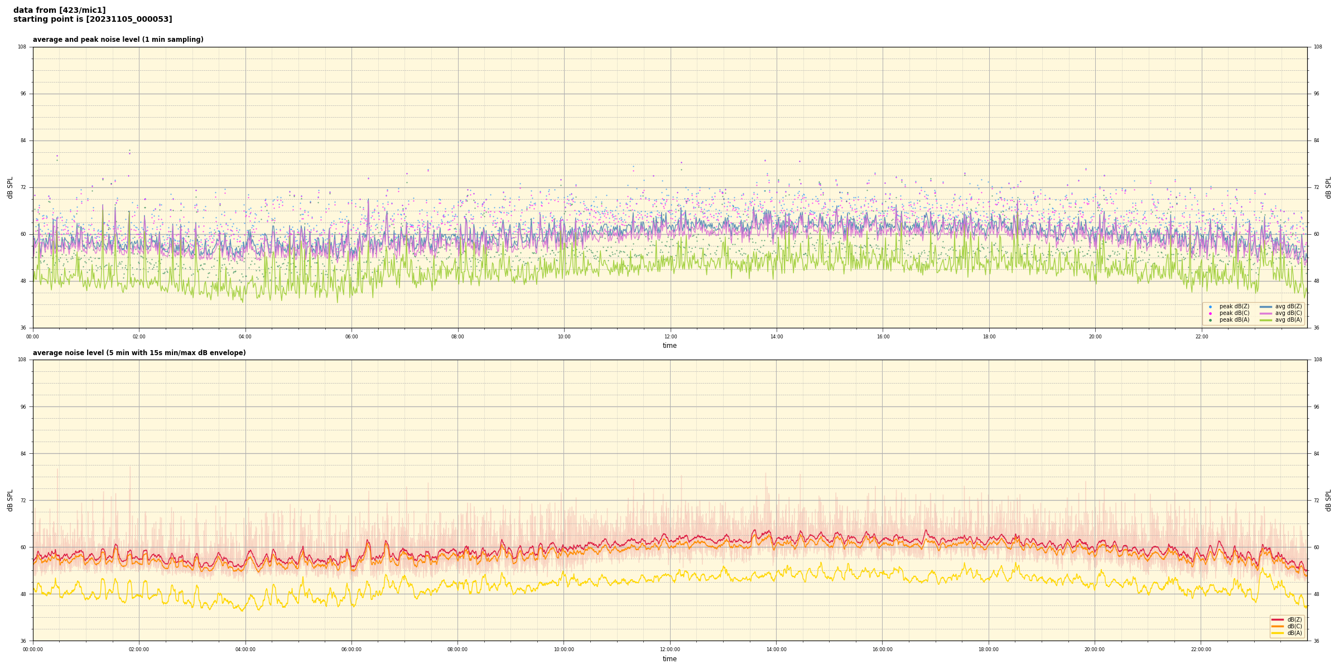The image size is (1339, 669).
Task: Click the 84 tick on top chart's left axis
Action: (x=23, y=140)
